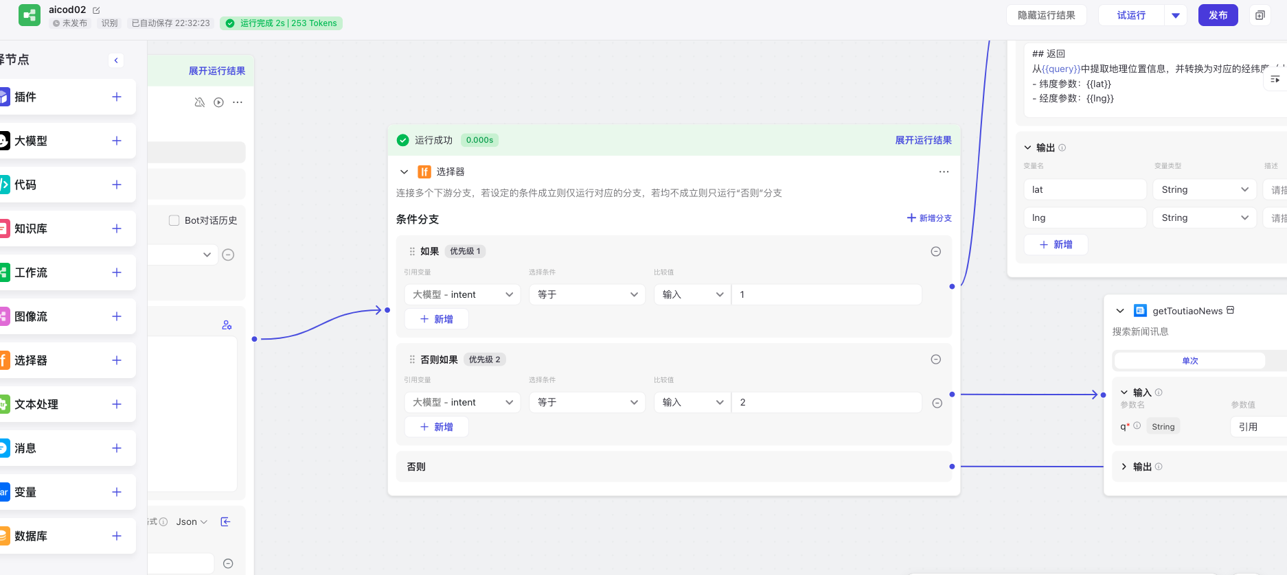The image size is (1287, 575).
Task: Edit the lng variable name field
Action: pos(1085,218)
